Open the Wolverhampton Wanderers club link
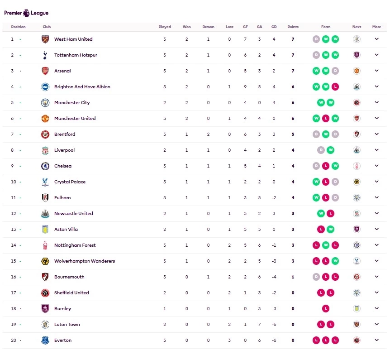The height and width of the screenshot is (350, 390). 84,261
